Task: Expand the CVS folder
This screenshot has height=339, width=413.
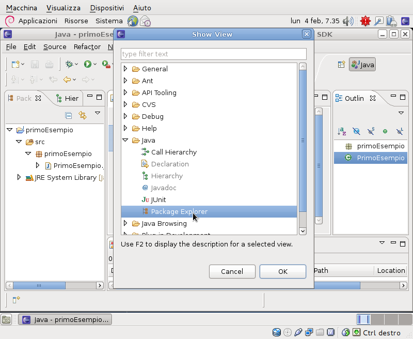Action: [125, 104]
